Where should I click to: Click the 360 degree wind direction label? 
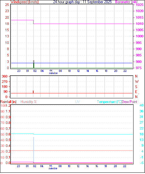click(5, 76)
